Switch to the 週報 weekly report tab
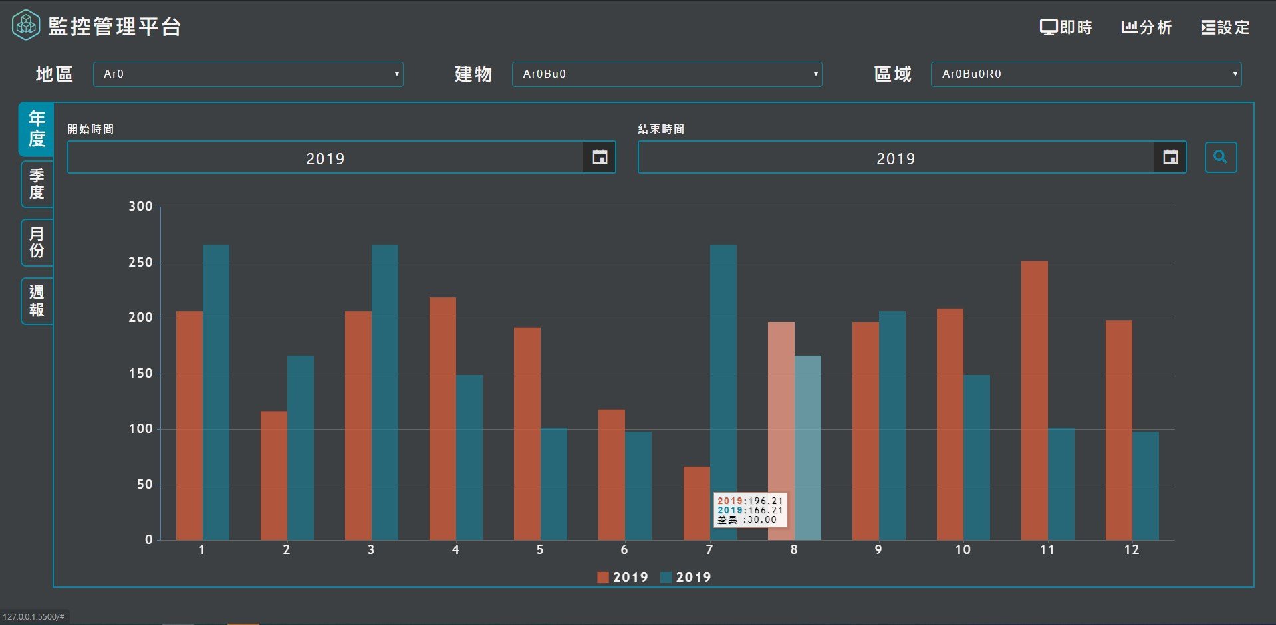The image size is (1276, 625). pyautogui.click(x=37, y=301)
